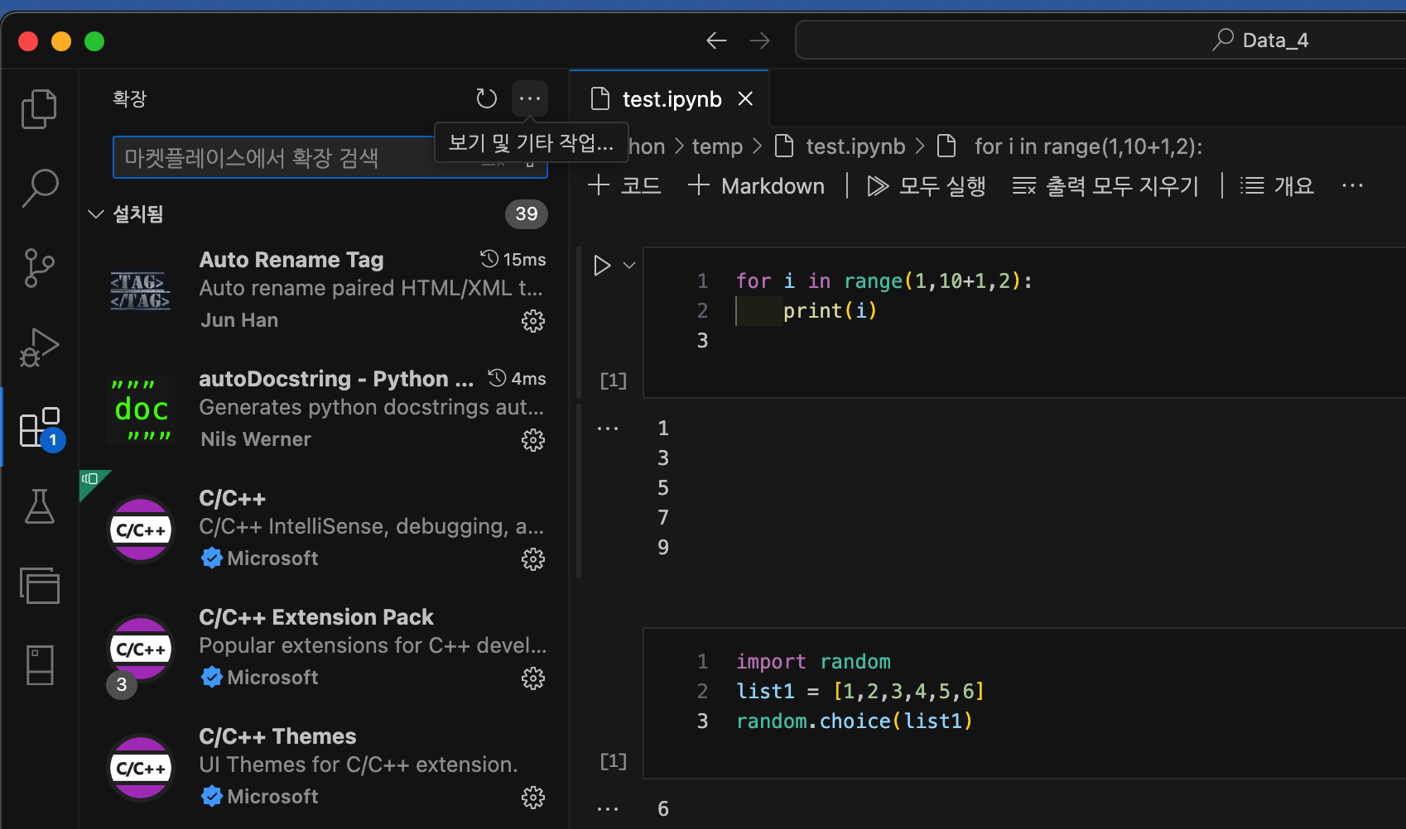
Task: Select the test.ipynb editor tab
Action: tap(670, 99)
